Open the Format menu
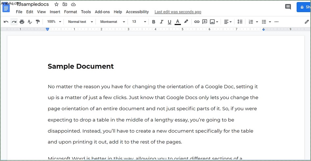 pos(70,12)
